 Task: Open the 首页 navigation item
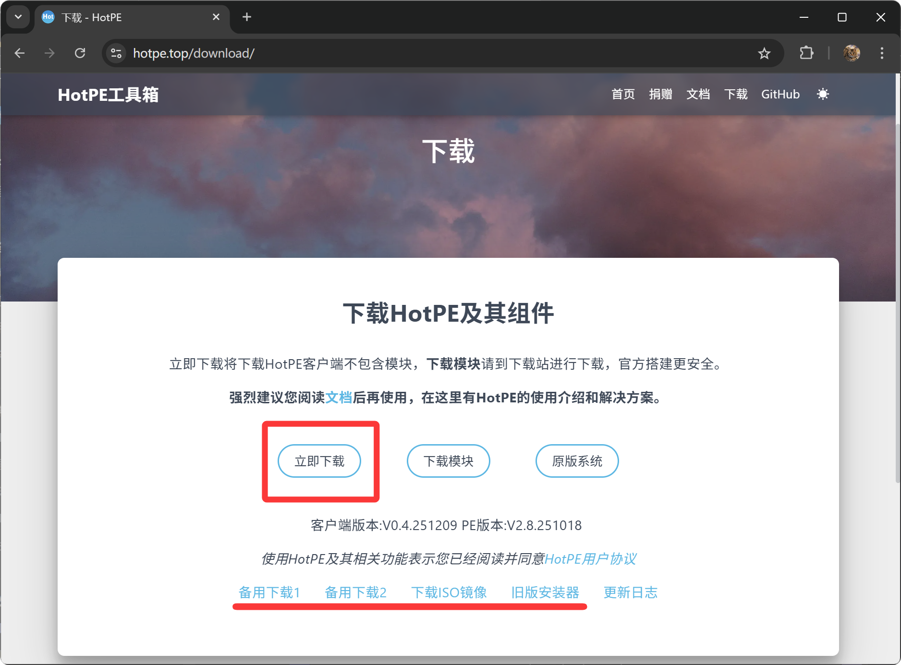[x=623, y=94]
